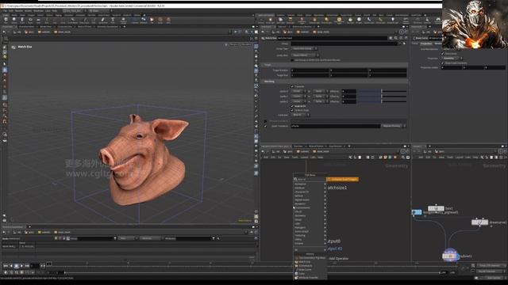
Task: Open the Persp viewport camera dropdown
Action: click(x=233, y=44)
